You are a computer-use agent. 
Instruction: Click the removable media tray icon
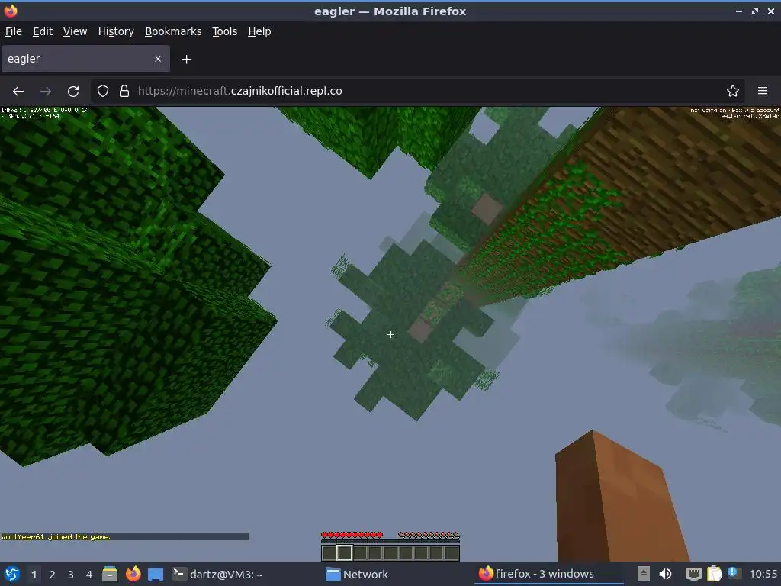click(644, 574)
